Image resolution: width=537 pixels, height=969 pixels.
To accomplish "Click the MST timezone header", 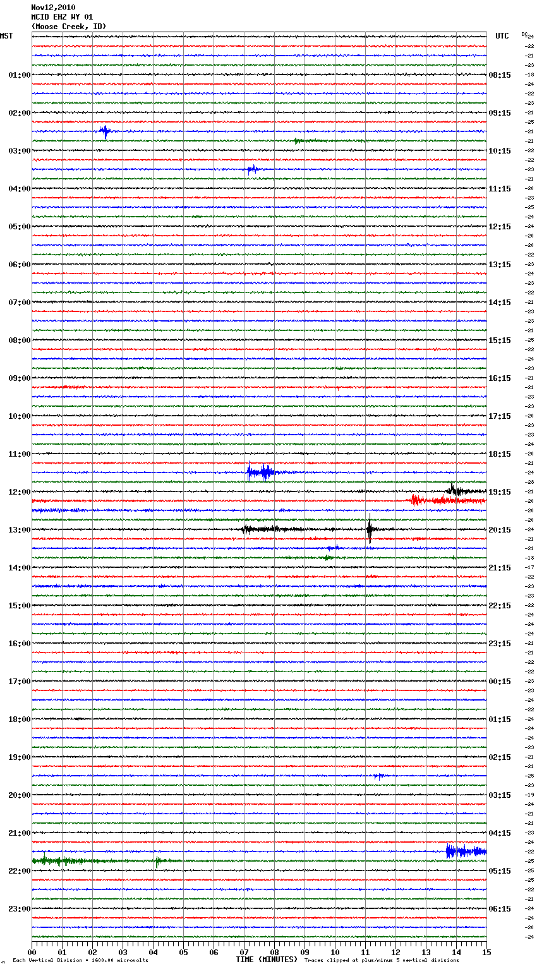I will pos(6,36).
